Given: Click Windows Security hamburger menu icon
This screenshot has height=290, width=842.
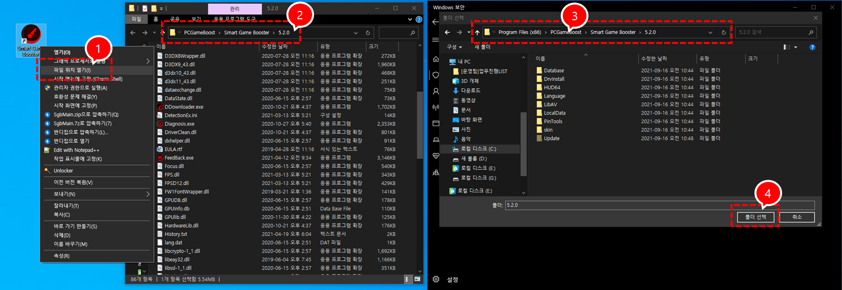Looking at the screenshot, I should tap(436, 40).
